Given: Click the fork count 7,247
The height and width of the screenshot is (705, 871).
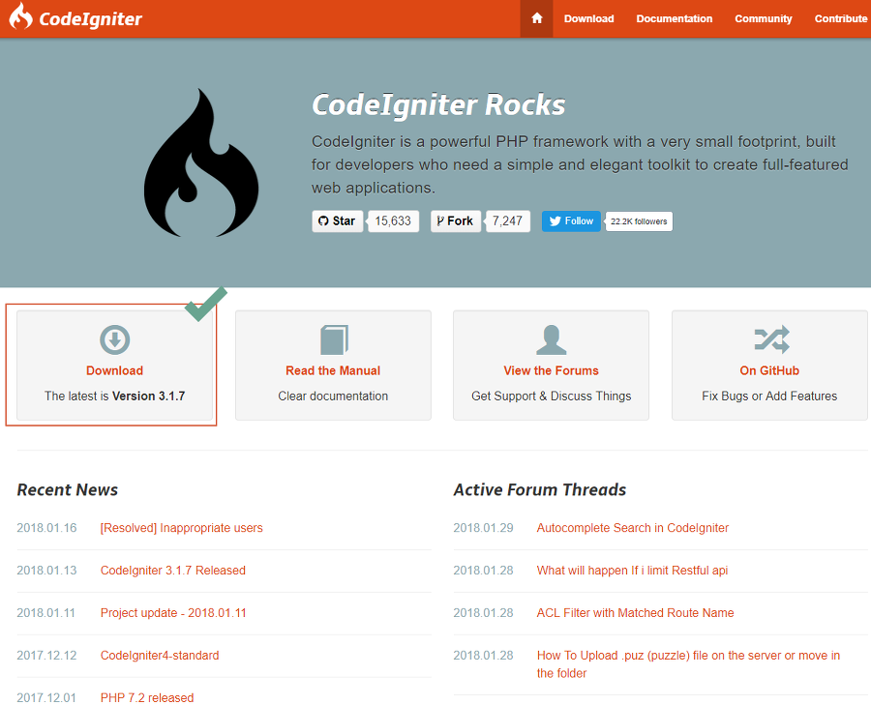Looking at the screenshot, I should click(508, 220).
